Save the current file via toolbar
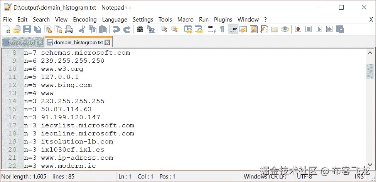This screenshot has width=376, height=182. (27, 29)
